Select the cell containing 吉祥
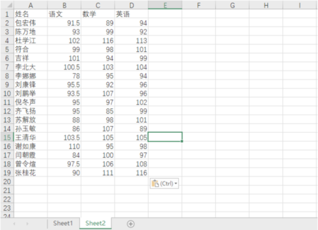Image resolution: width=318 pixels, height=230 pixels. pos(31,58)
